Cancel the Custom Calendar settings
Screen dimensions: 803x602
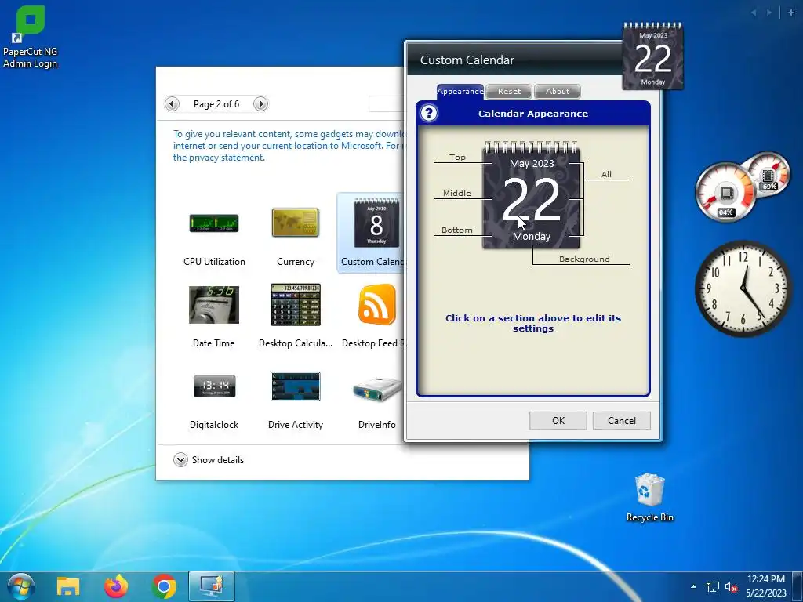(622, 421)
